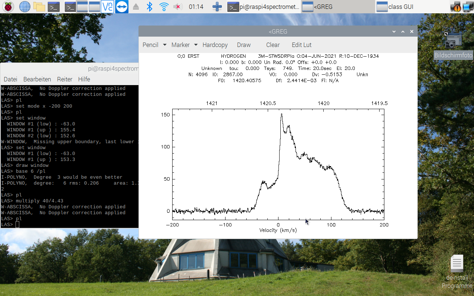Viewport: 474px width, 296px height.
Task: Open the Wi-Fi network menu
Action: tap(163, 7)
